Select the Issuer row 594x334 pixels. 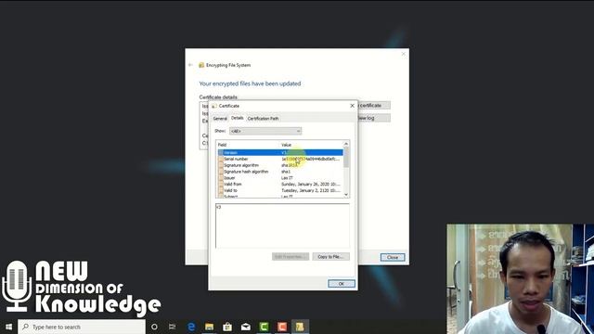tap(280, 178)
